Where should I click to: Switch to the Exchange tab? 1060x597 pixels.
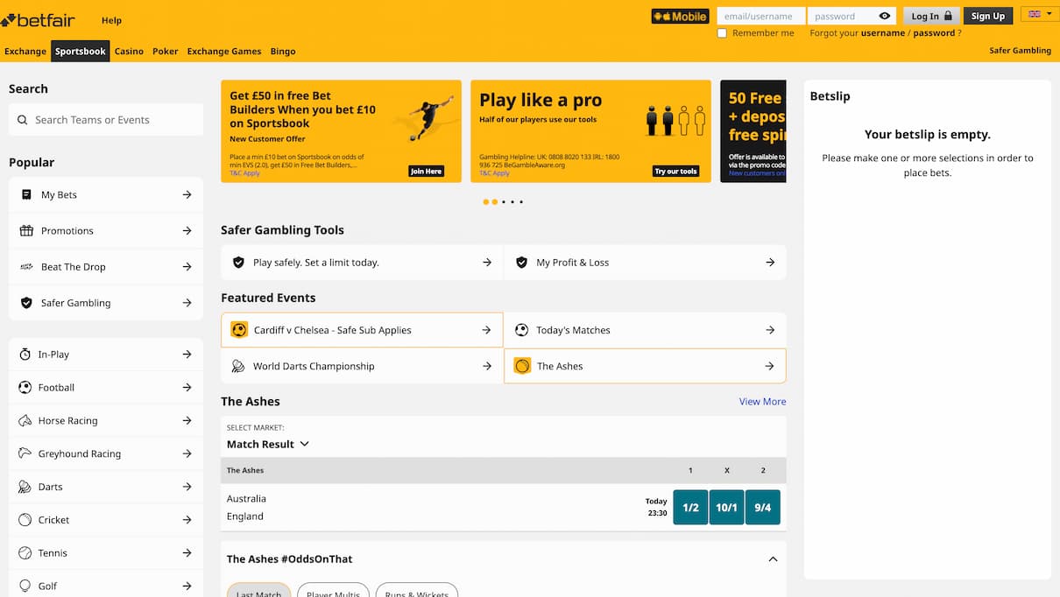click(25, 51)
